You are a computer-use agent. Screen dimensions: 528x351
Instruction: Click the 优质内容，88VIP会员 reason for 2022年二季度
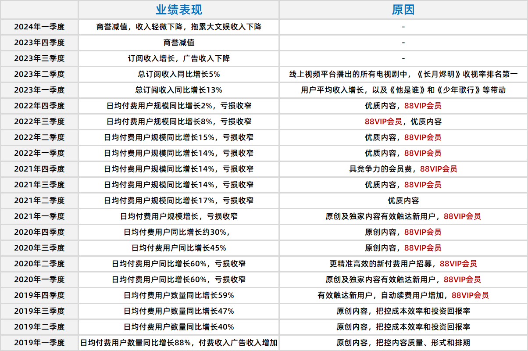point(403,137)
